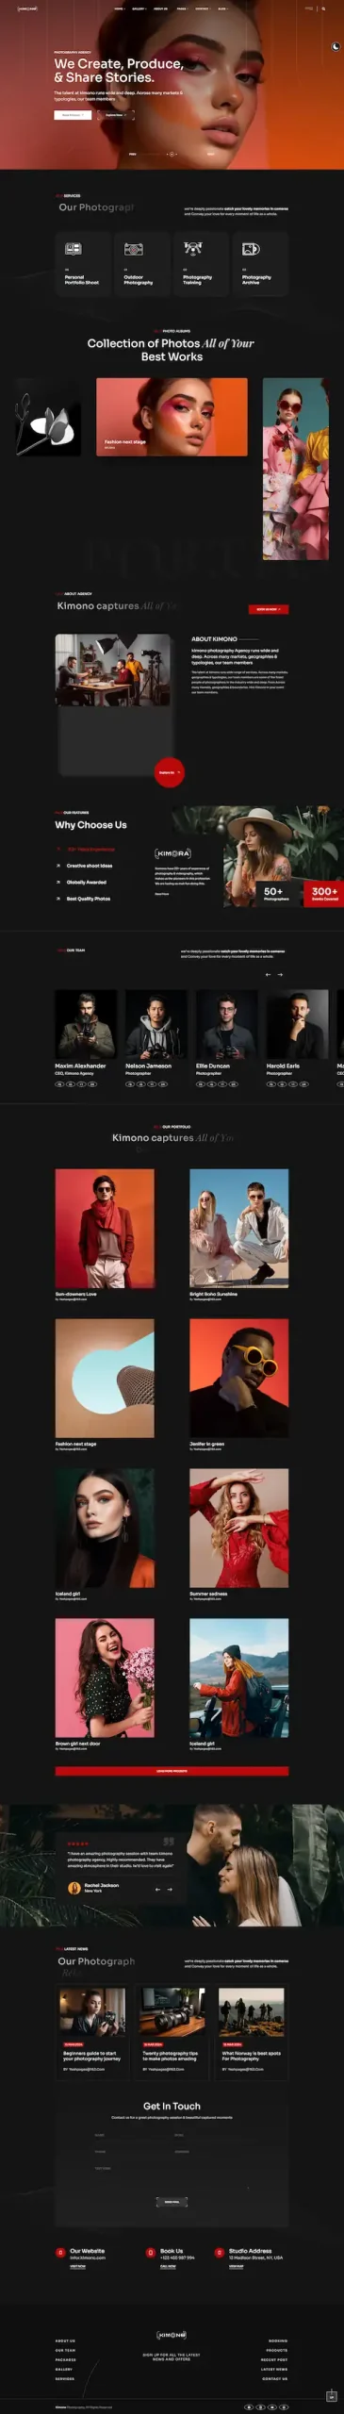Click the first field in the Get In Touch form

pyautogui.click(x=131, y=2136)
